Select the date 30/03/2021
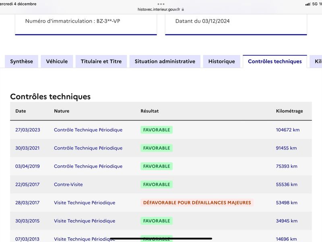This screenshot has width=322, height=242. pos(27,148)
